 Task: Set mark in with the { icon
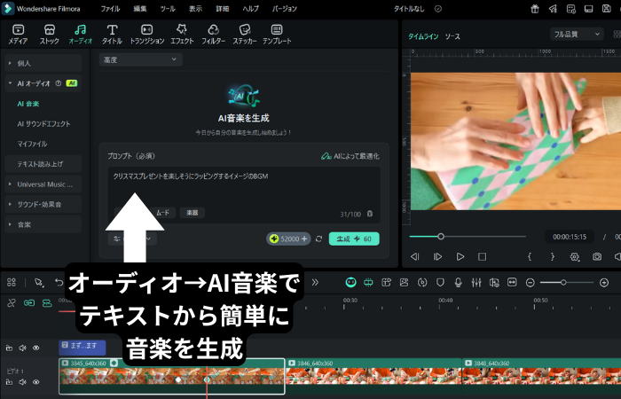[530, 257]
